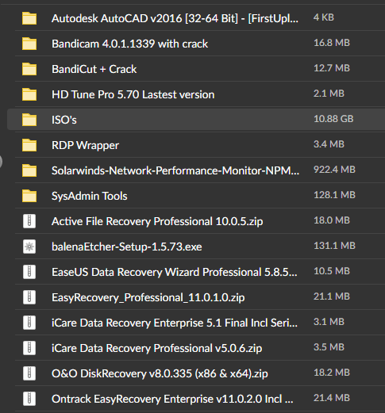Click the 10.5 MB size value
Image resolution: width=385 pixels, height=413 pixels.
[x=332, y=271]
